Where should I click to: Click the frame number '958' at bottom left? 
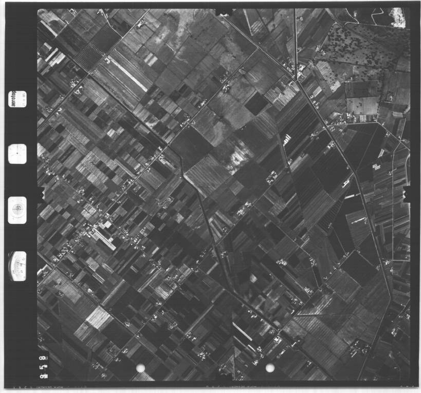pyautogui.click(x=43, y=366)
